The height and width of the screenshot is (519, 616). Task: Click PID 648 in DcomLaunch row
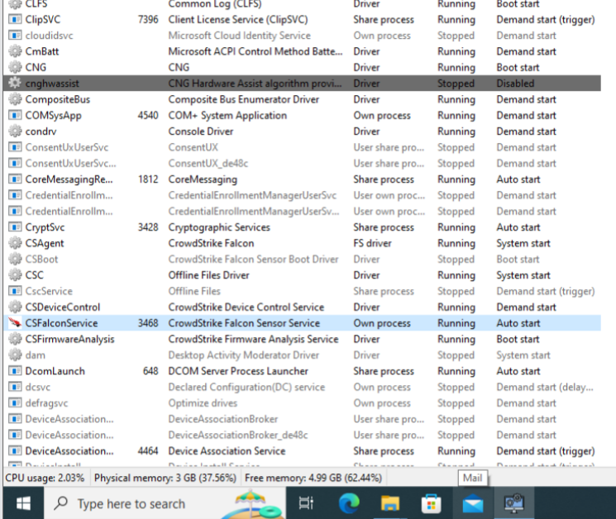pyautogui.click(x=150, y=371)
